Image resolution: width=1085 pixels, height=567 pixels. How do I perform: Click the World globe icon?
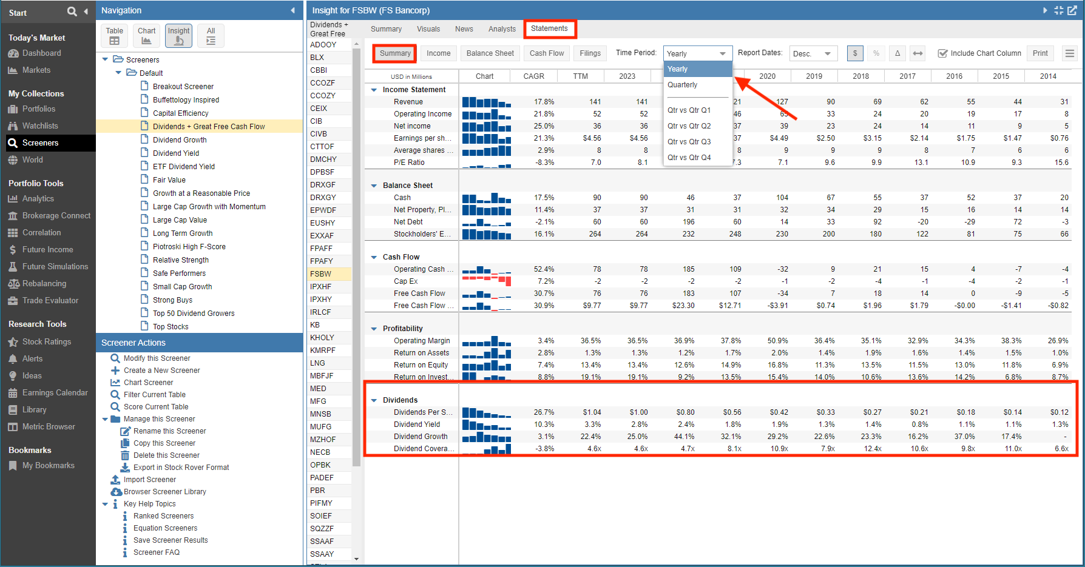[x=13, y=160]
